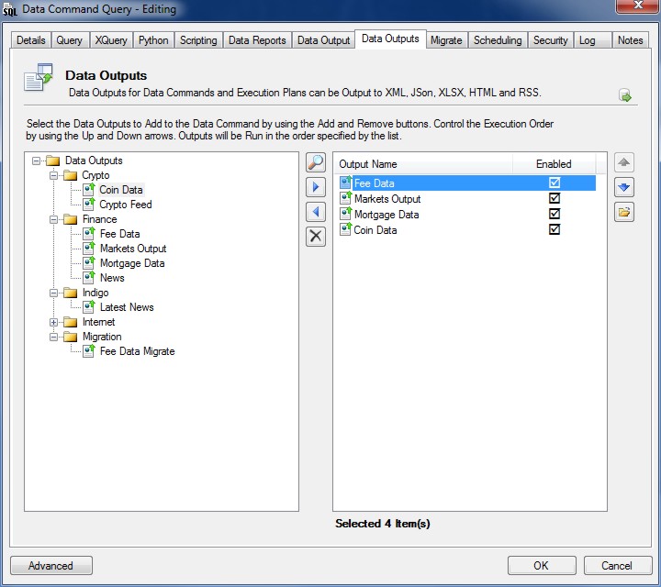Select Fee Data Migrate in the tree

tap(137, 351)
